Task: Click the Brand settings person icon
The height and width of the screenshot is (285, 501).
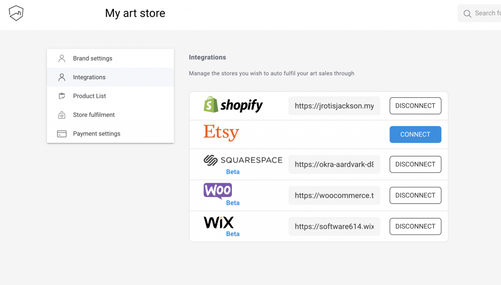Action: click(62, 58)
